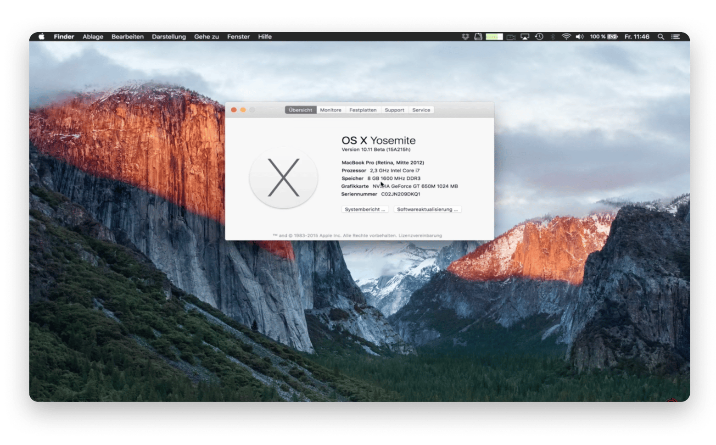Open the Systembericht button
The height and width of the screenshot is (445, 716).
(365, 209)
